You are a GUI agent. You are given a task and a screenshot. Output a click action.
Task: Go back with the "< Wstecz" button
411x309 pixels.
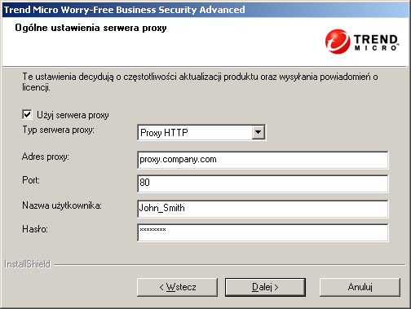177,287
